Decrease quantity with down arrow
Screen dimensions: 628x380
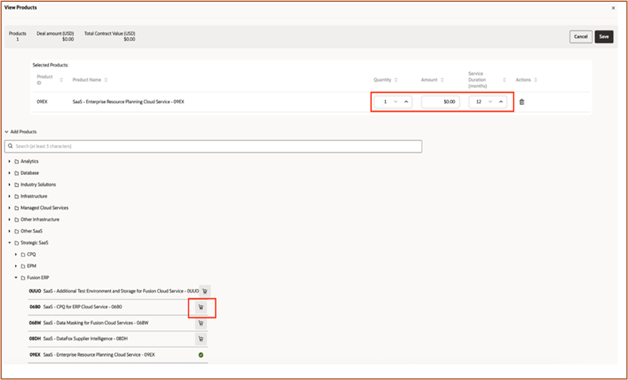pyautogui.click(x=396, y=102)
